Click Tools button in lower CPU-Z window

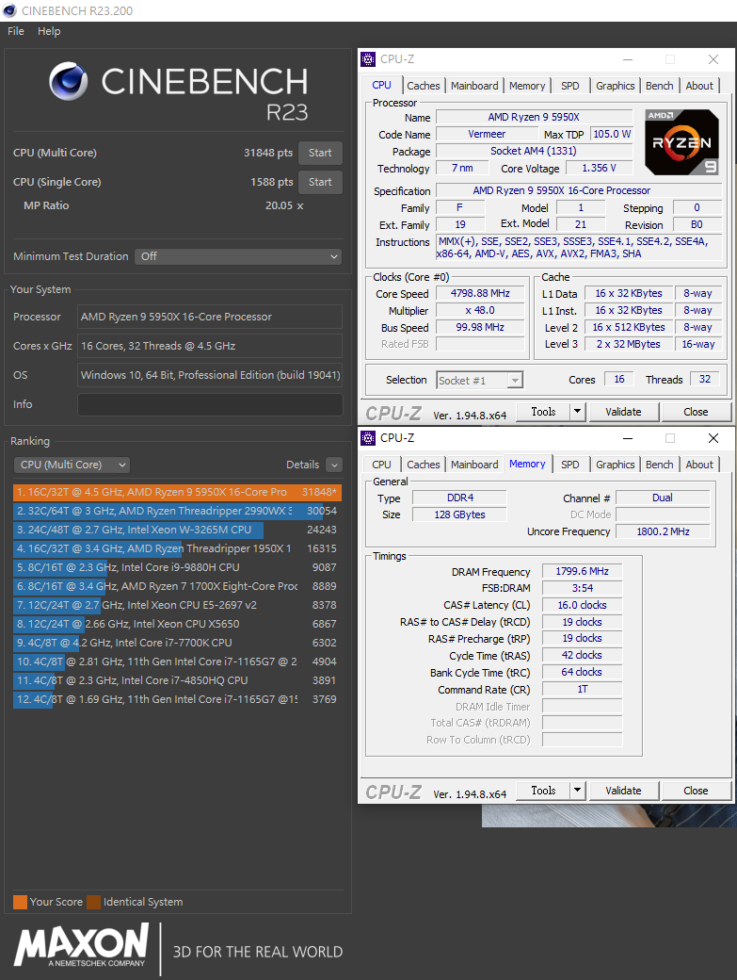click(543, 791)
